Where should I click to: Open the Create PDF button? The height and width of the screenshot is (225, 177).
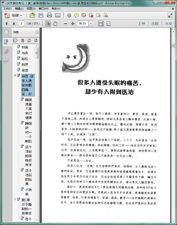click(x=13, y=15)
